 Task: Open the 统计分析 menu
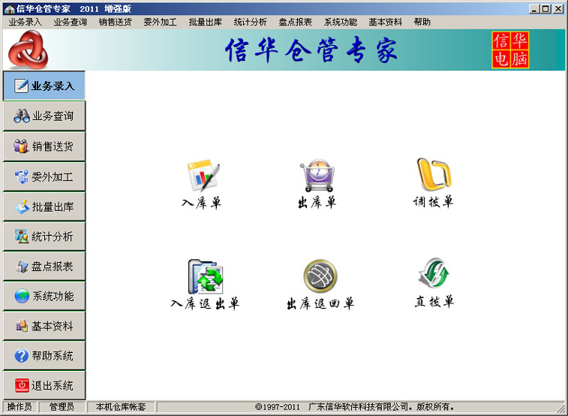(251, 22)
